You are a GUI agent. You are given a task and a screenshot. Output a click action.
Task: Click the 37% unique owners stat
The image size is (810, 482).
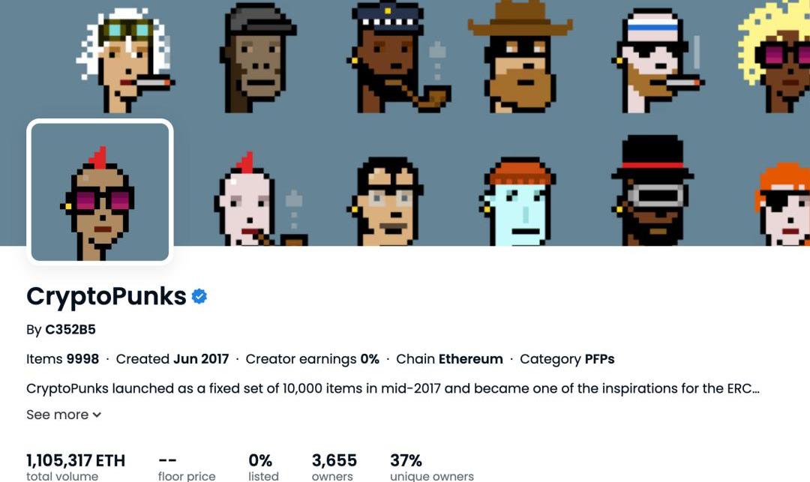[431, 467]
